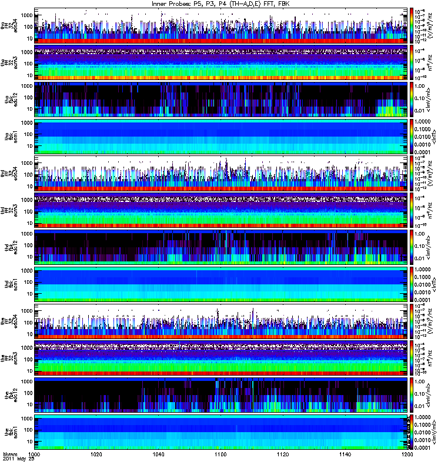Click the color bar of tha fbk edc12 panel
441x471 pixels.
pos(412,99)
